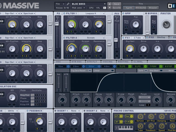Click the Filter 1 output level fader

coord(109,21)
